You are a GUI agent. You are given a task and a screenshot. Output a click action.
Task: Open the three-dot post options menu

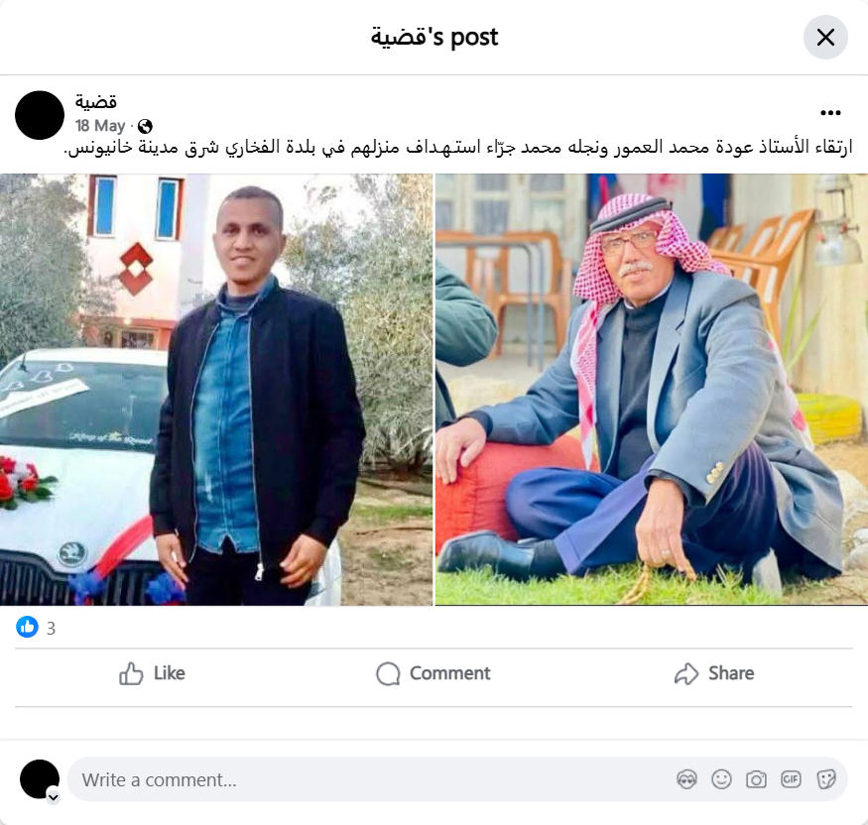pyautogui.click(x=830, y=113)
